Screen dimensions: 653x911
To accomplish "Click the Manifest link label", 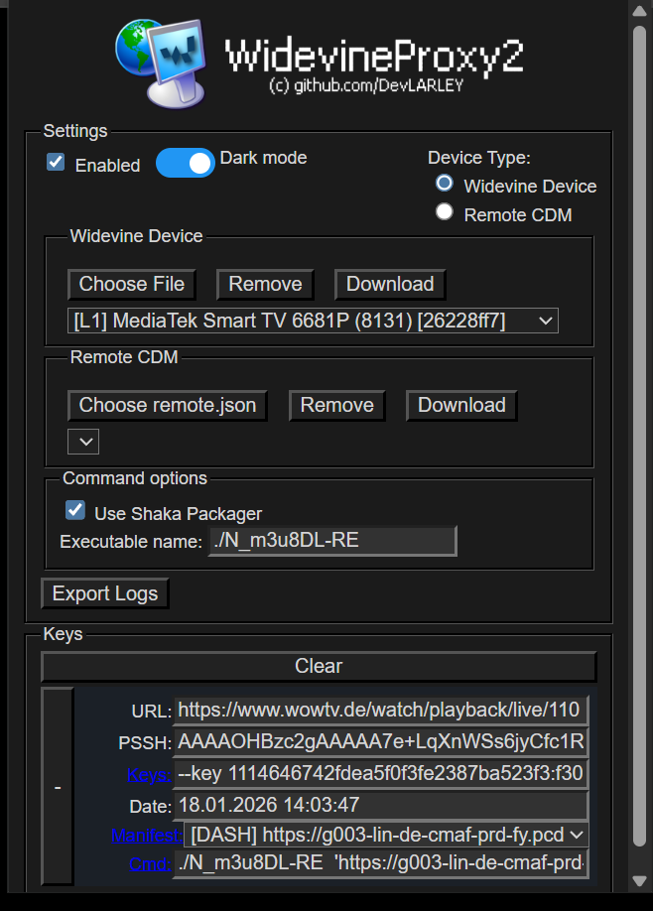I will point(147,835).
